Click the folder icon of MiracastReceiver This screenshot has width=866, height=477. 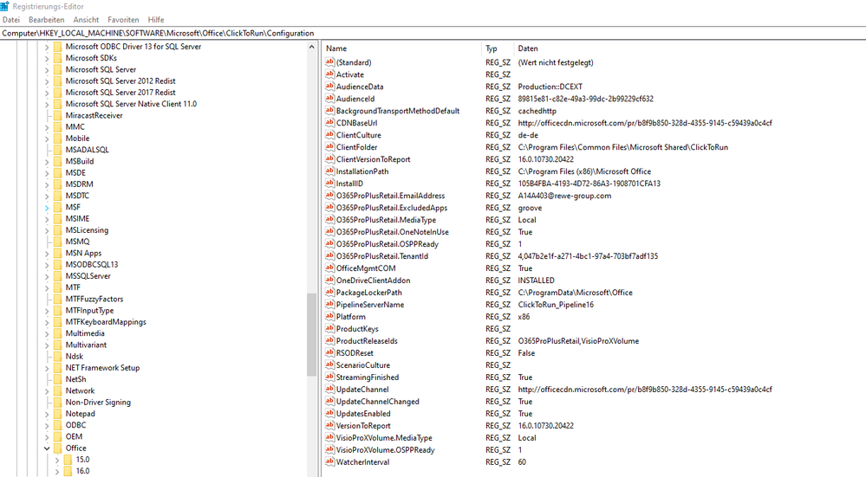point(57,116)
